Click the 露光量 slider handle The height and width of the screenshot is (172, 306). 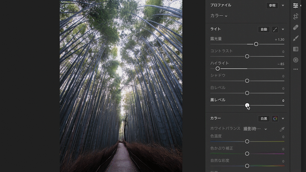pyautogui.click(x=256, y=44)
